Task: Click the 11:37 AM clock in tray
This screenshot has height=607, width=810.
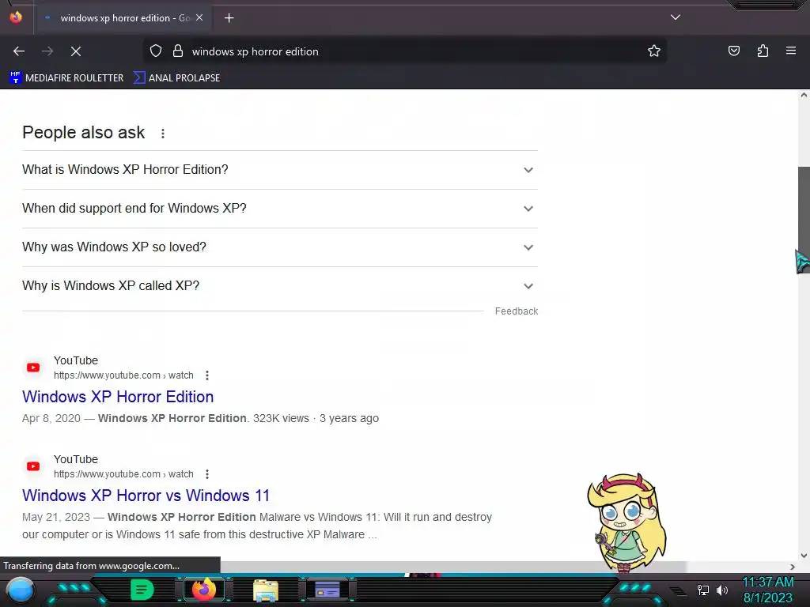Action: click(x=767, y=582)
